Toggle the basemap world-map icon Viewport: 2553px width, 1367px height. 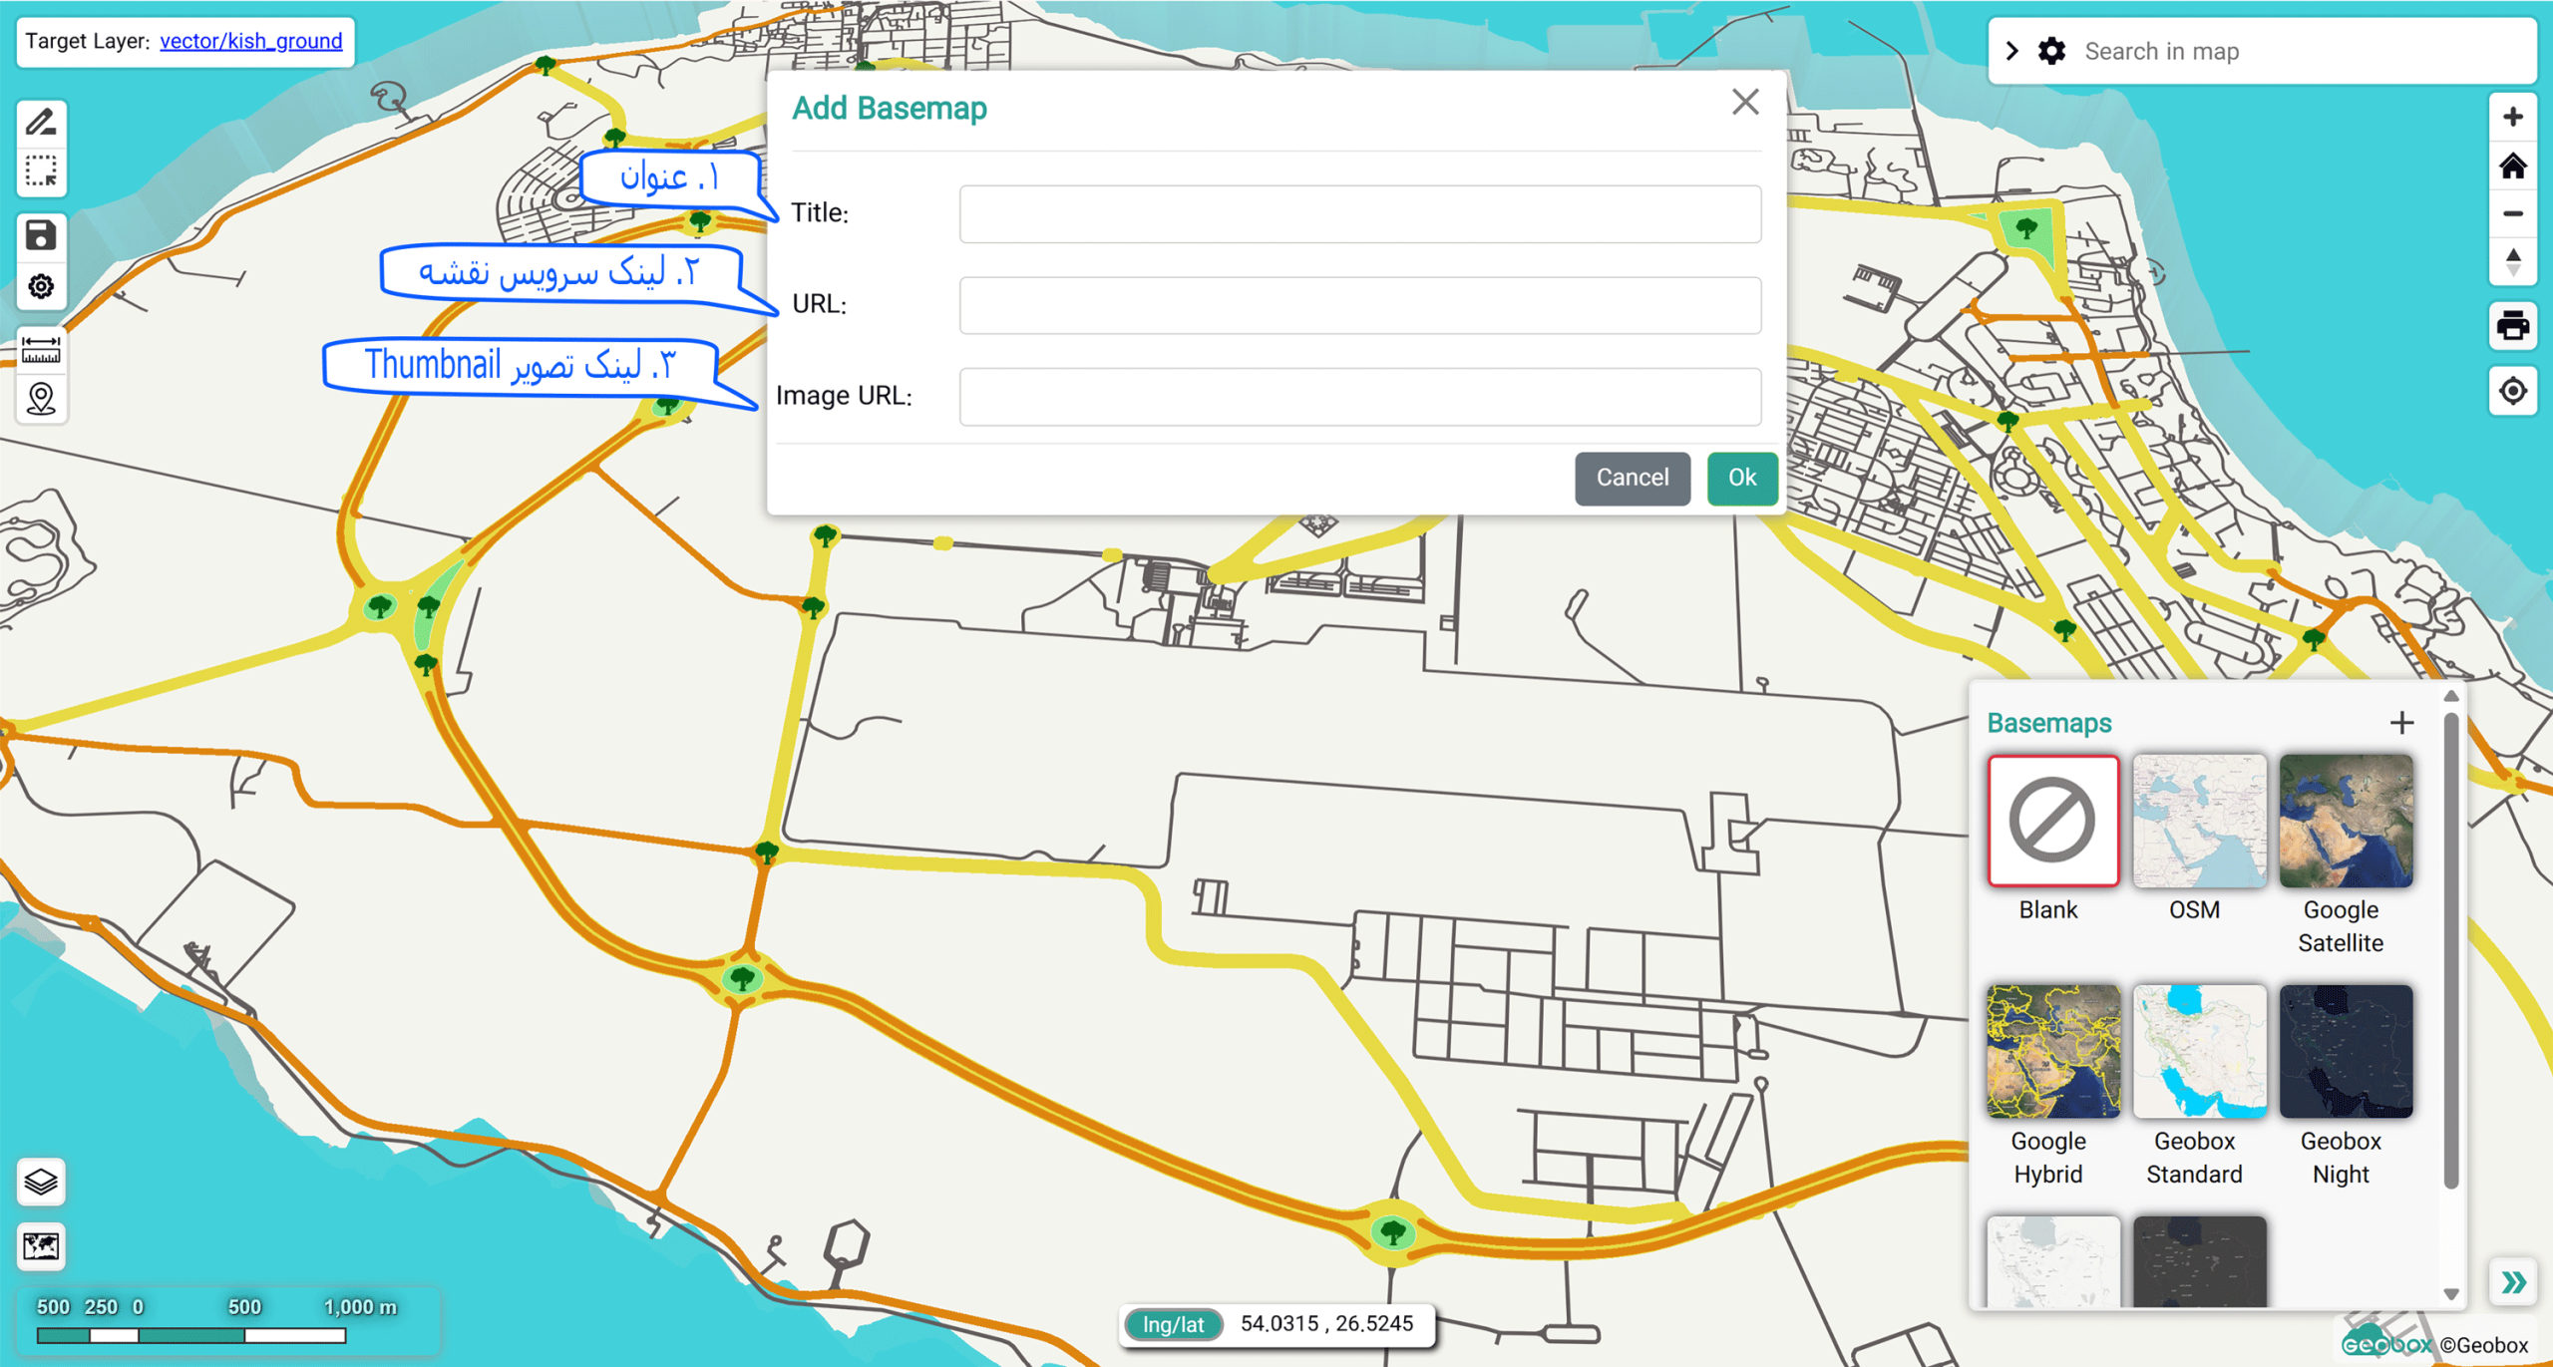click(x=41, y=1246)
